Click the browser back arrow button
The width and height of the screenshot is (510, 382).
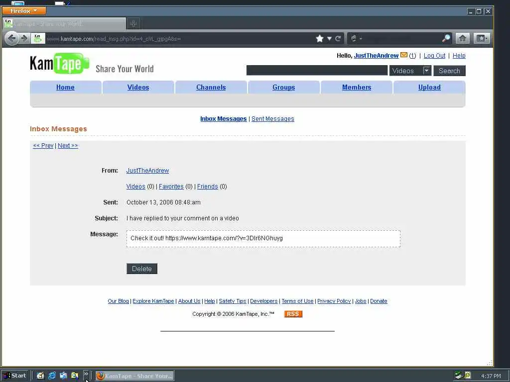(12, 39)
